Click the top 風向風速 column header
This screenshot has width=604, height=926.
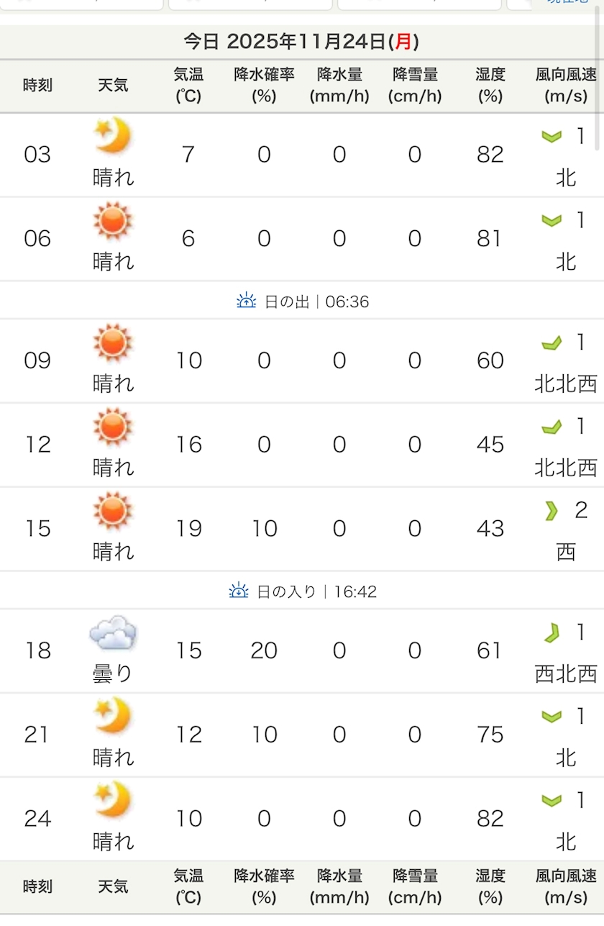(566, 85)
